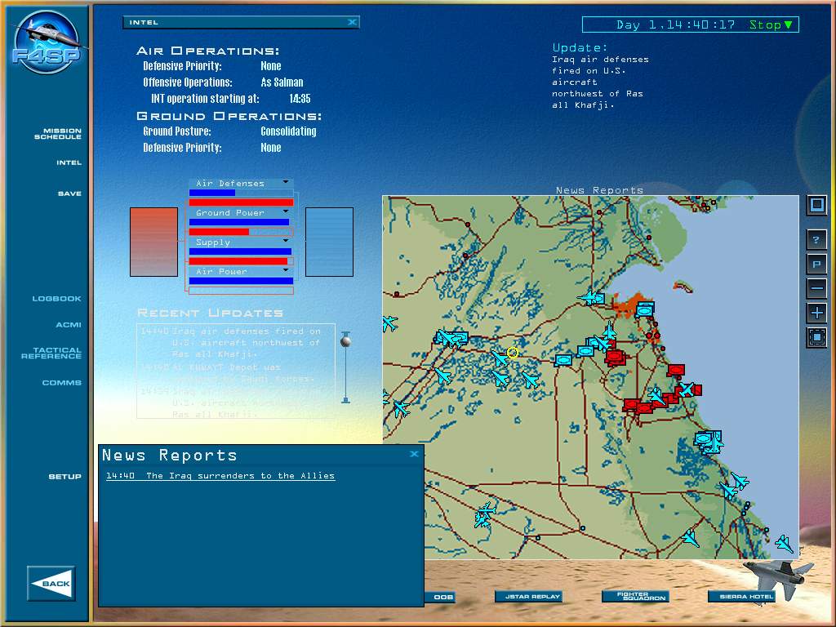Viewport: 836px width, 627px height.
Task: Click the red Ground Power strength bar
Action: click(x=219, y=232)
